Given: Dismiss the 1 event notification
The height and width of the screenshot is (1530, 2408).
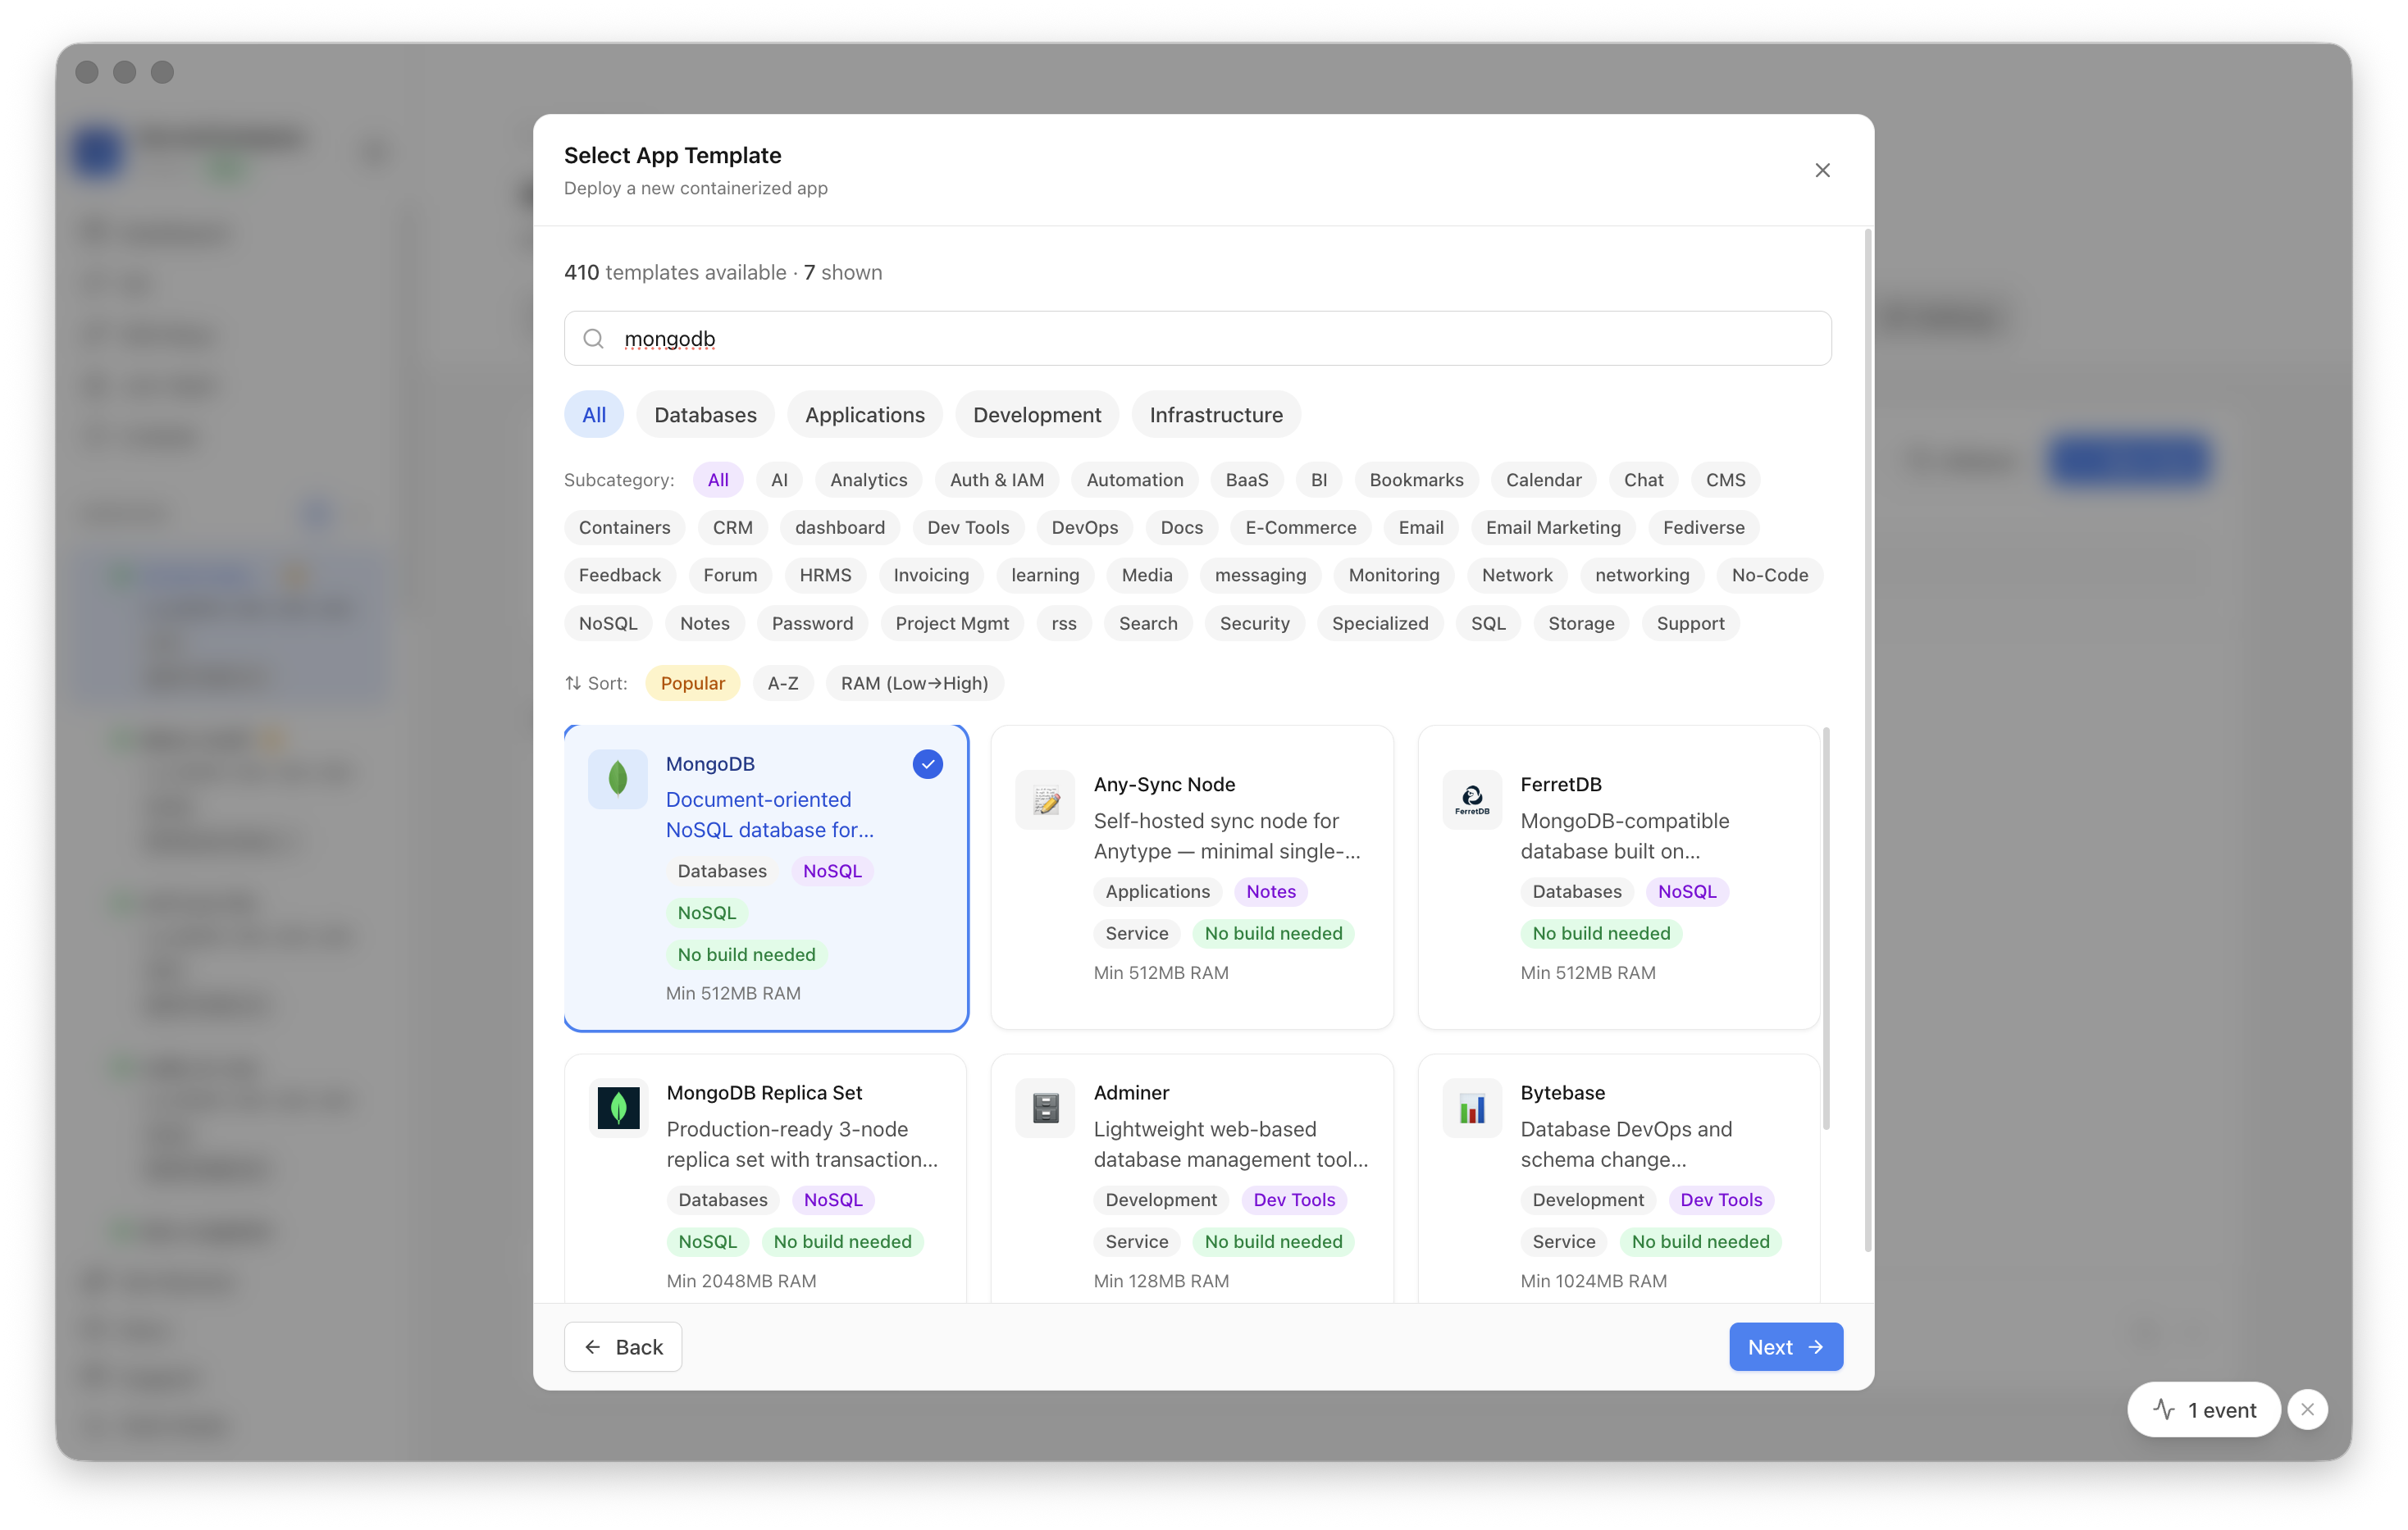Looking at the screenshot, I should coord(2307,1409).
